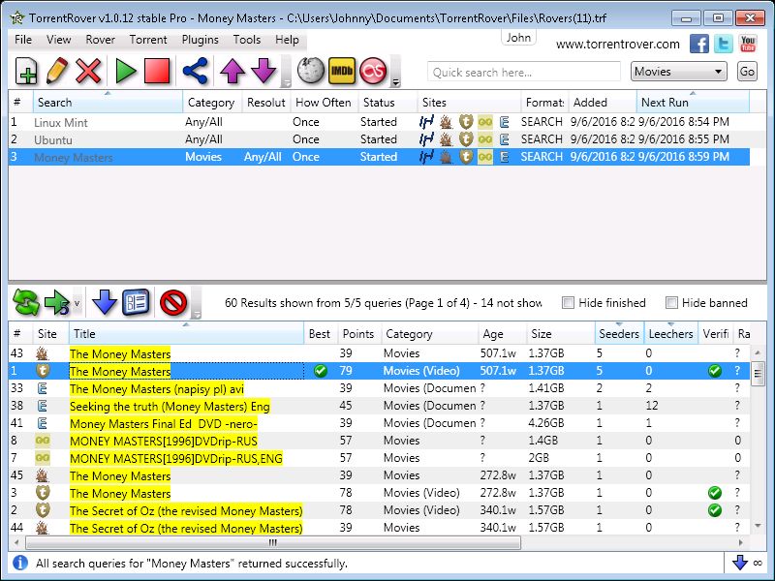The image size is (775, 581).
Task: Start rover with green play icon
Action: 126,71
